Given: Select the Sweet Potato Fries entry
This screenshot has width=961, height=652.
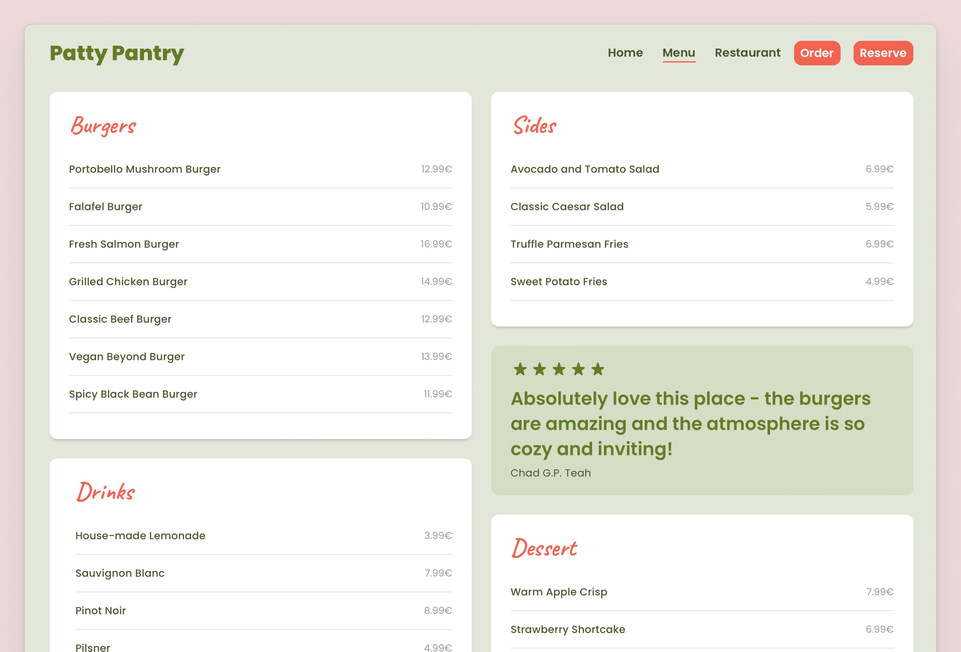Looking at the screenshot, I should 559,281.
